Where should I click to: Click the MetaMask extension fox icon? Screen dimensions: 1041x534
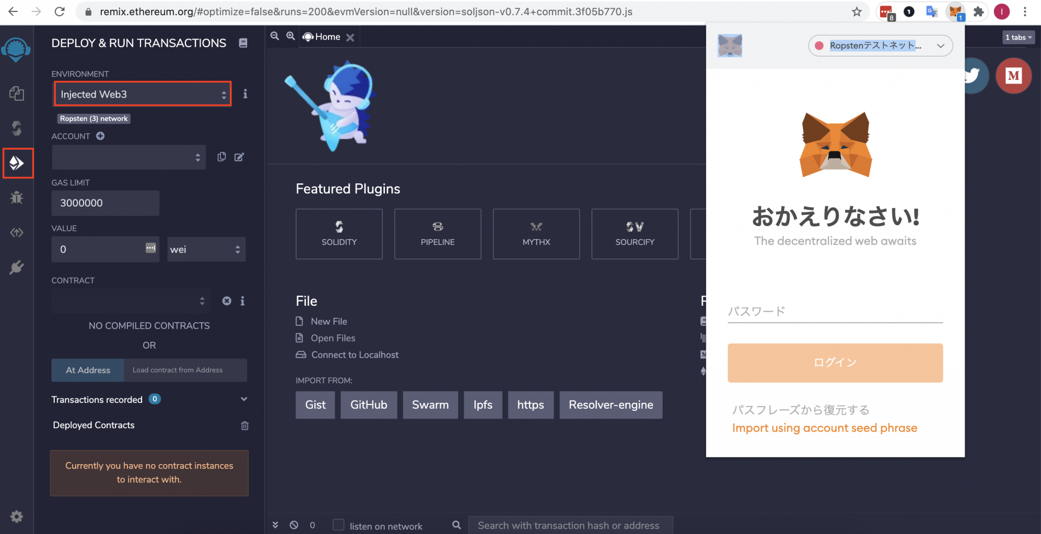955,11
